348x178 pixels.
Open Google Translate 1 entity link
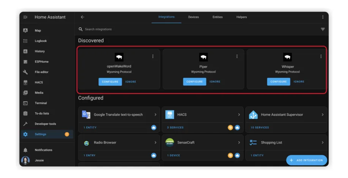(x=90, y=128)
